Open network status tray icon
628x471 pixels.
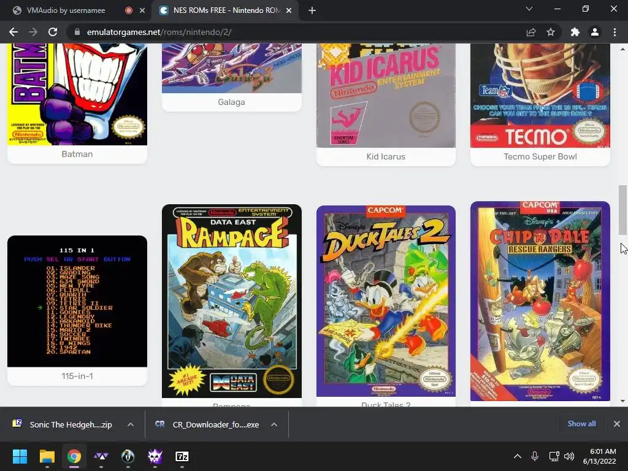[x=554, y=456]
